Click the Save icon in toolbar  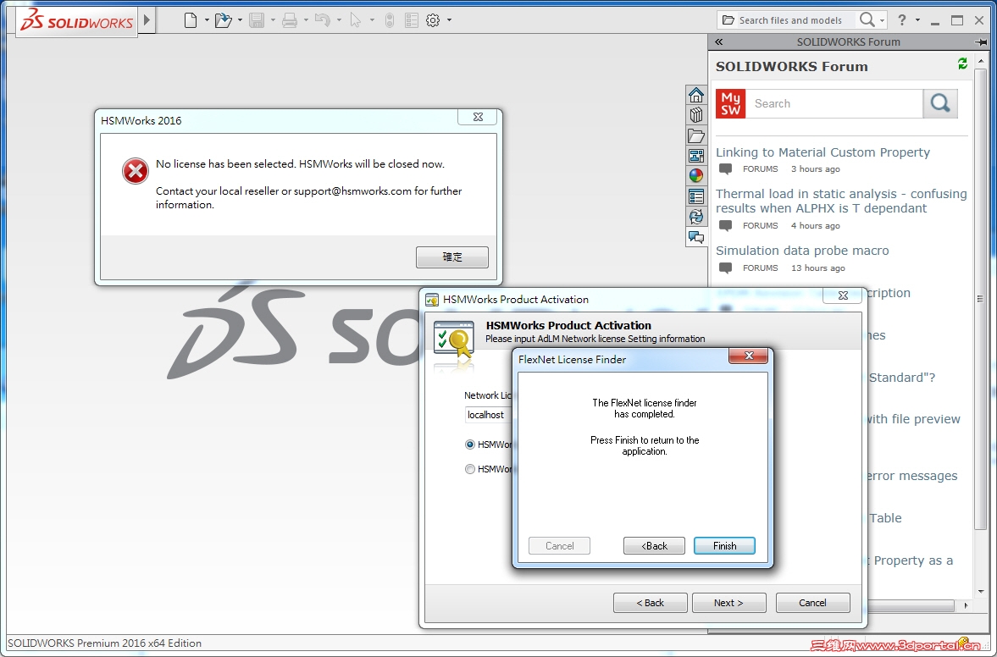click(257, 20)
